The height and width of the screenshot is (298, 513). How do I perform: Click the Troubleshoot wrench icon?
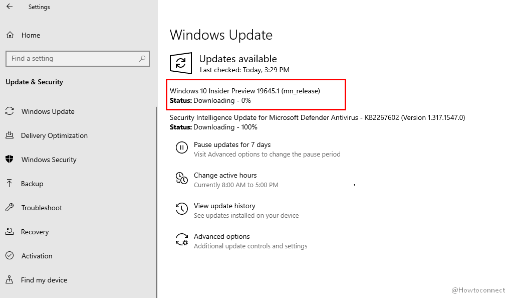coord(10,208)
